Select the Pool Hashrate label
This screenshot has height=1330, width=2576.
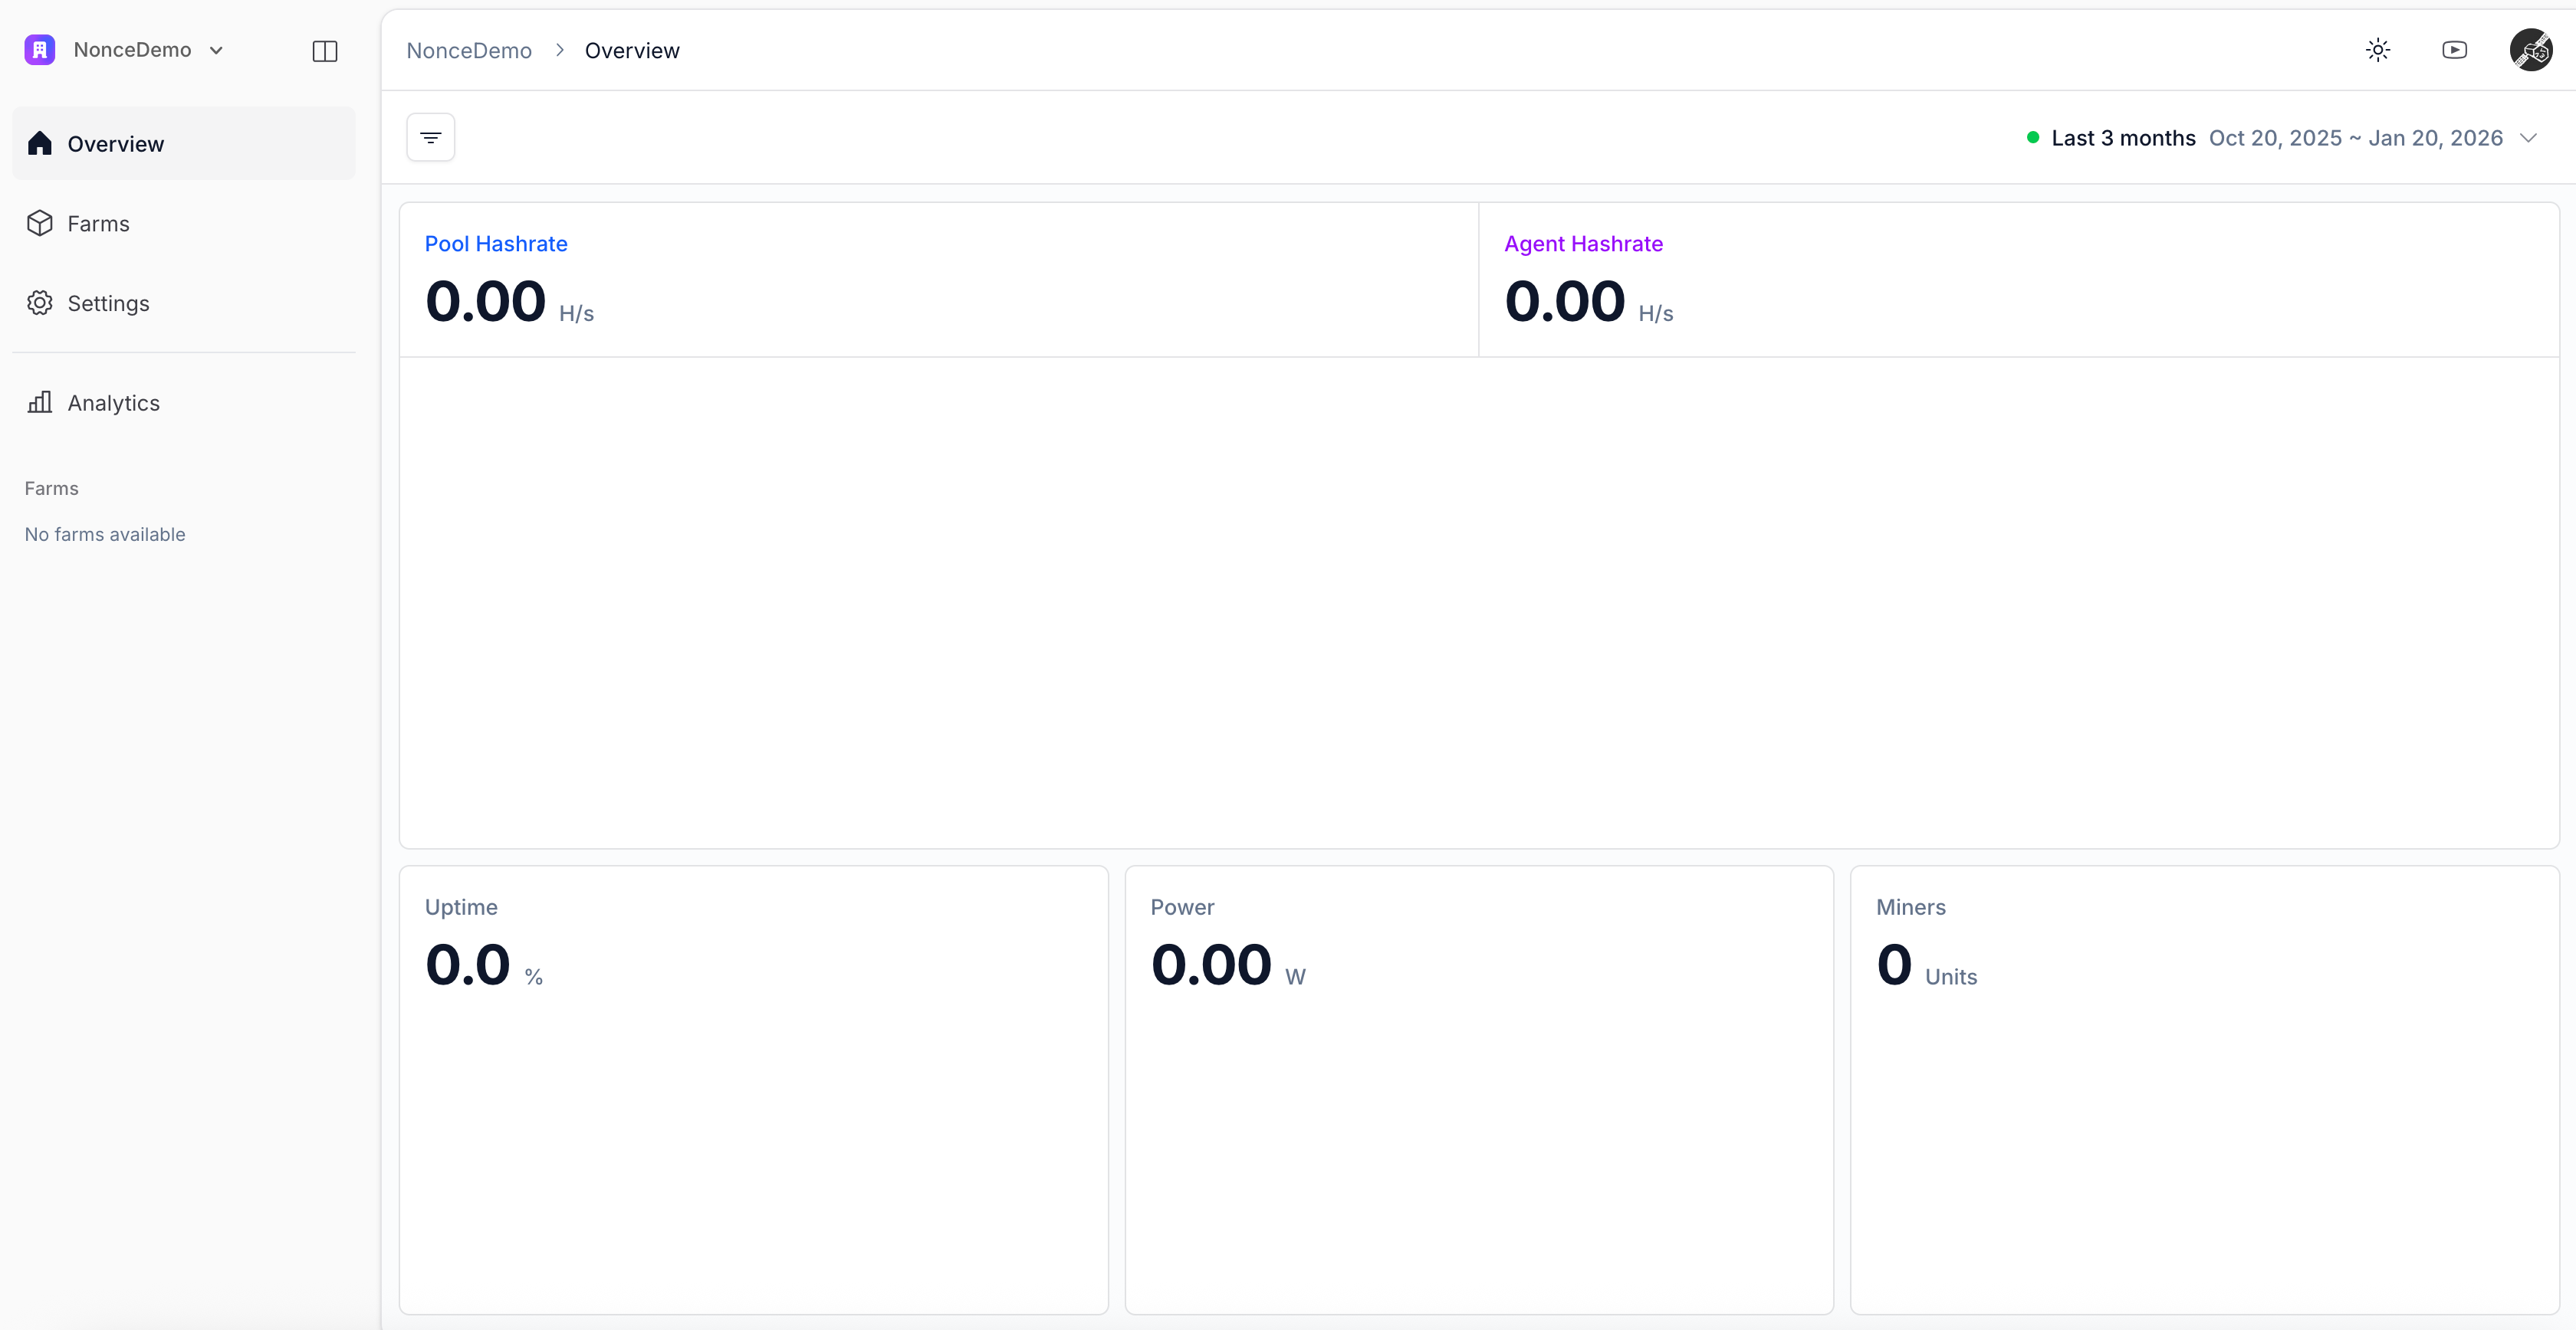click(x=495, y=243)
